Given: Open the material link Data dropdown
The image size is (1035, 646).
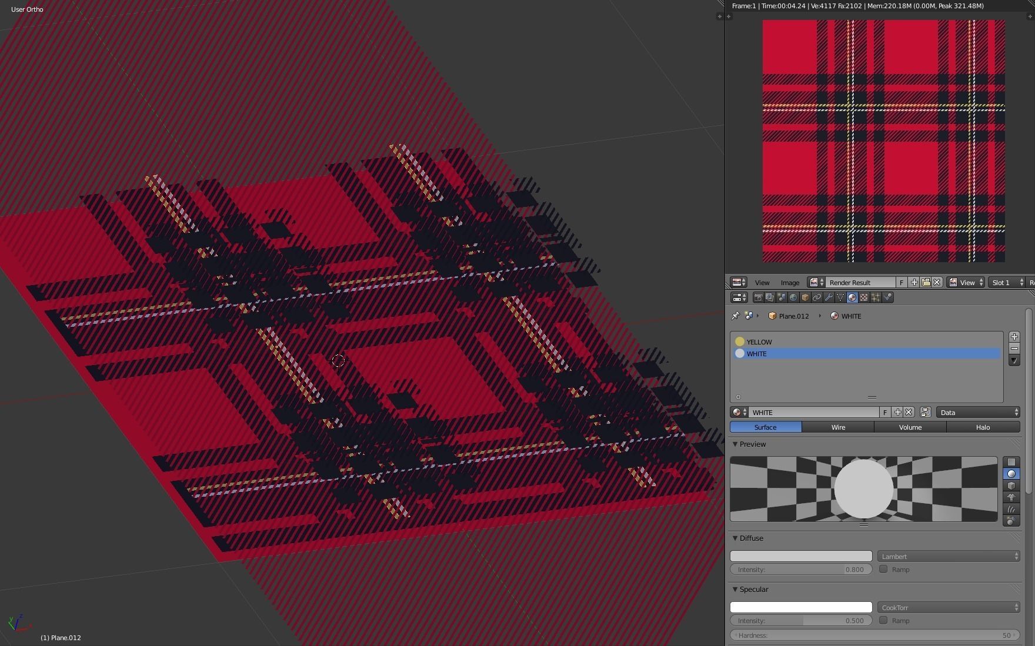Looking at the screenshot, I should pyautogui.click(x=978, y=412).
